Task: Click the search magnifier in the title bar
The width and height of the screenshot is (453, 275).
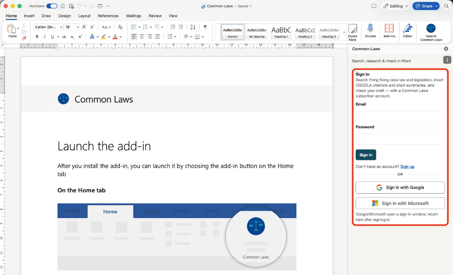Action: point(446,6)
